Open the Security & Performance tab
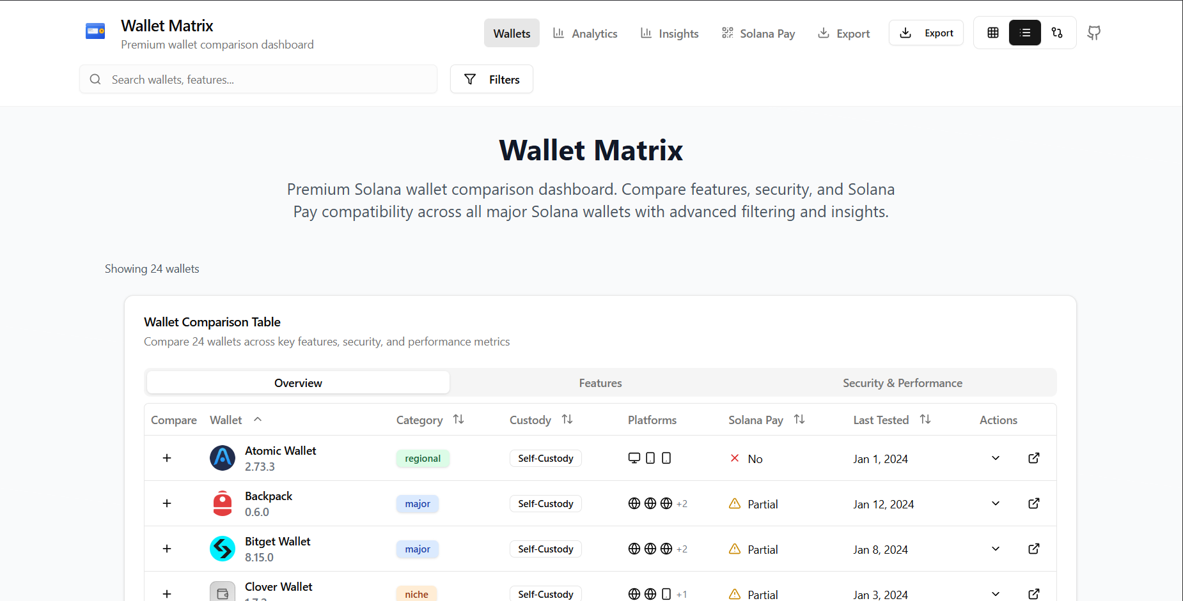The height and width of the screenshot is (601, 1183). [902, 383]
